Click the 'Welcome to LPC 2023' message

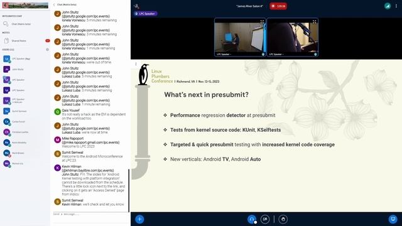pyautogui.click(x=78, y=146)
